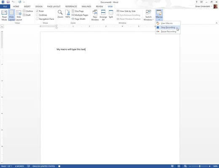Switch to Read Mode view
Viewport: 219px width, 168px height.
tap(4, 15)
